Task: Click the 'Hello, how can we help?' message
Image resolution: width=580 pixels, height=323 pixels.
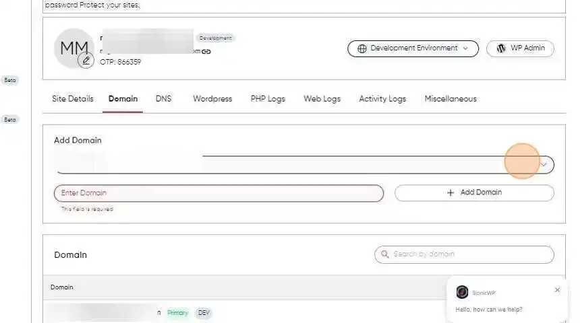Action: click(489, 310)
